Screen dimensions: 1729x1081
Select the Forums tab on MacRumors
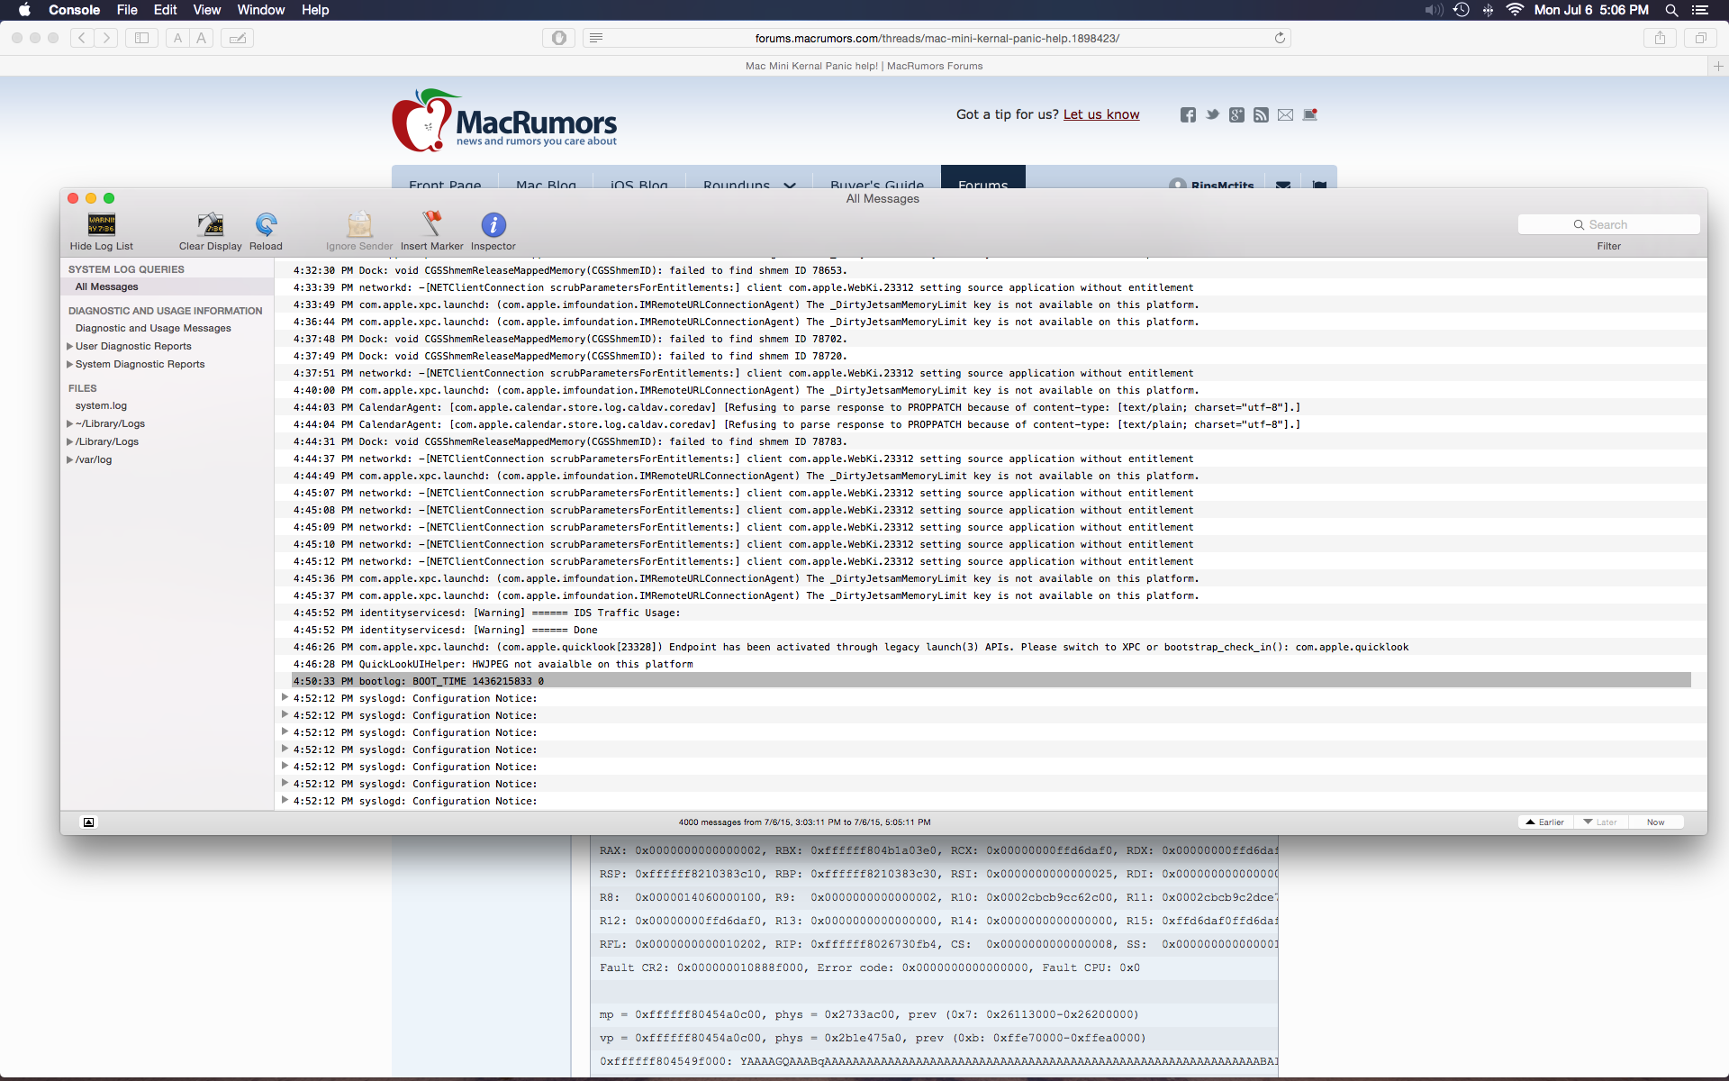pyautogui.click(x=982, y=177)
